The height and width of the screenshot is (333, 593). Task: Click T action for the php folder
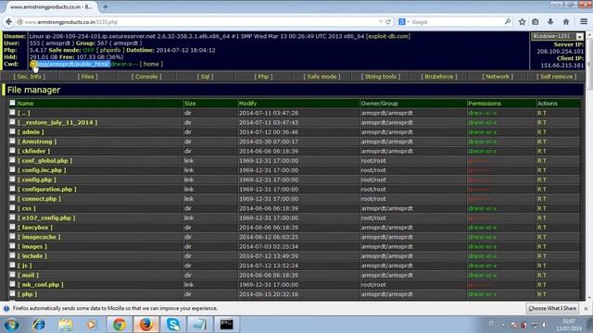tap(544, 294)
